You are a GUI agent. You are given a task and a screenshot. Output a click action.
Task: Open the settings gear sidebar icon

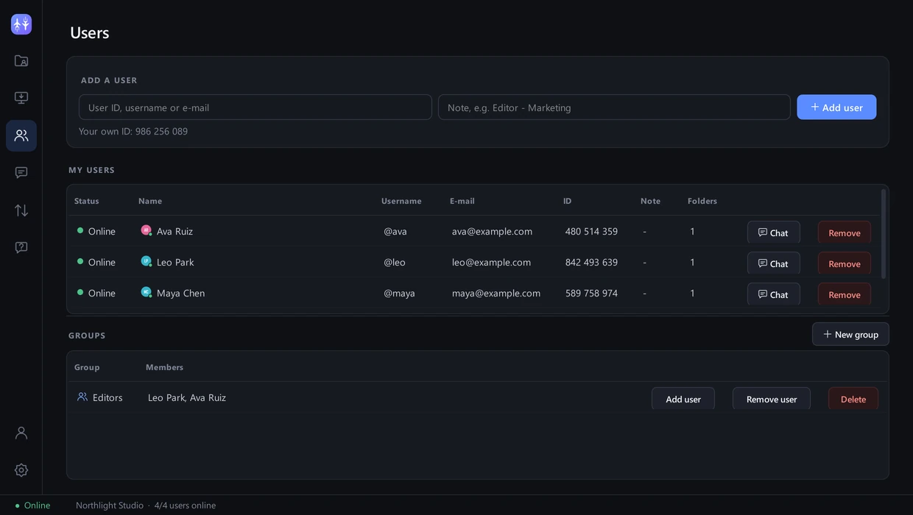[21, 470]
